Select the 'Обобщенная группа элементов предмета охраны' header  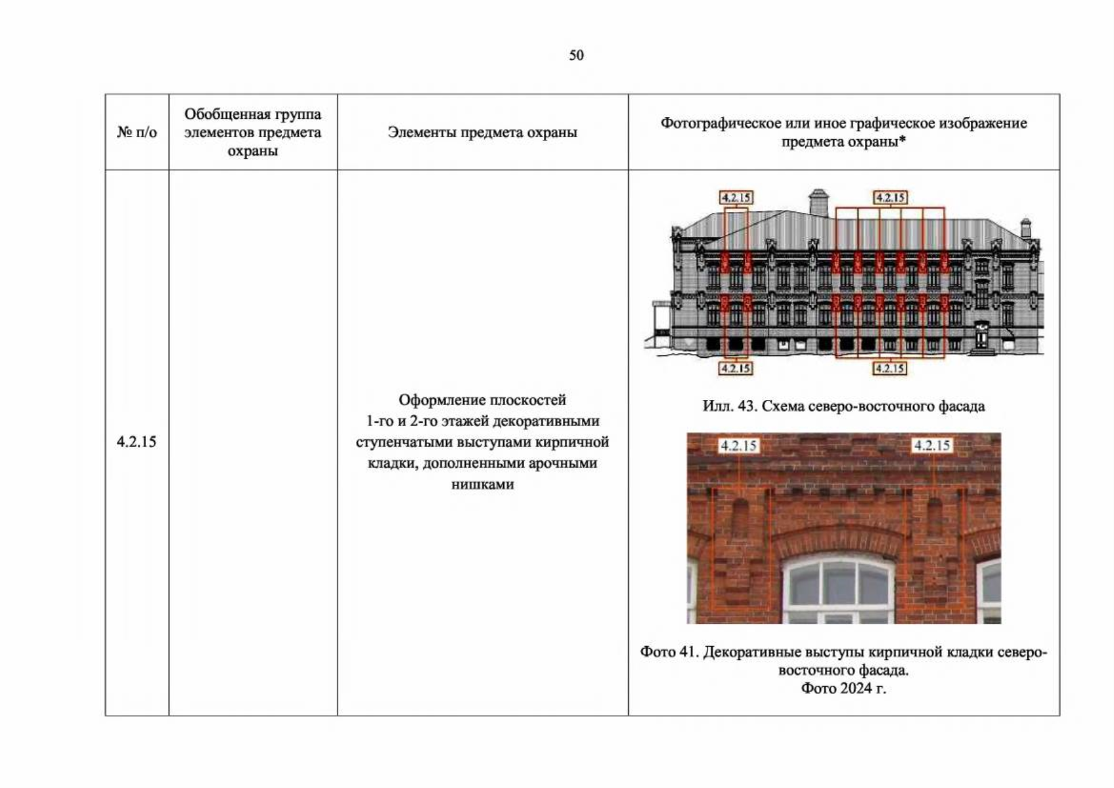click(253, 133)
